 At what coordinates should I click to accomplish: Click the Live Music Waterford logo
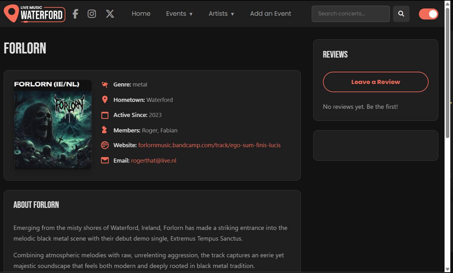[x=35, y=14]
